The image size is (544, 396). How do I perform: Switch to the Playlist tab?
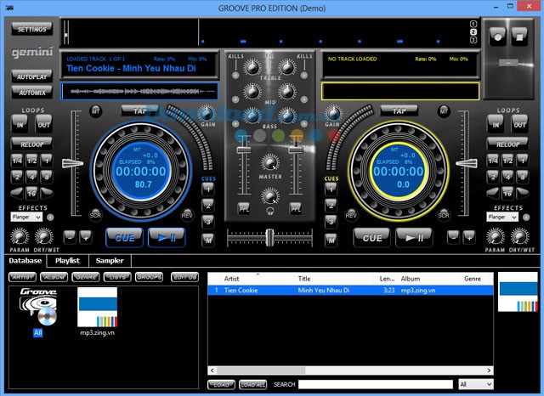(x=67, y=261)
